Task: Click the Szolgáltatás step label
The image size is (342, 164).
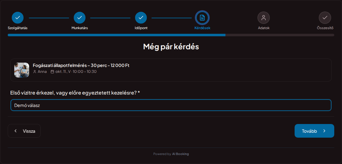Action: tap(18, 28)
